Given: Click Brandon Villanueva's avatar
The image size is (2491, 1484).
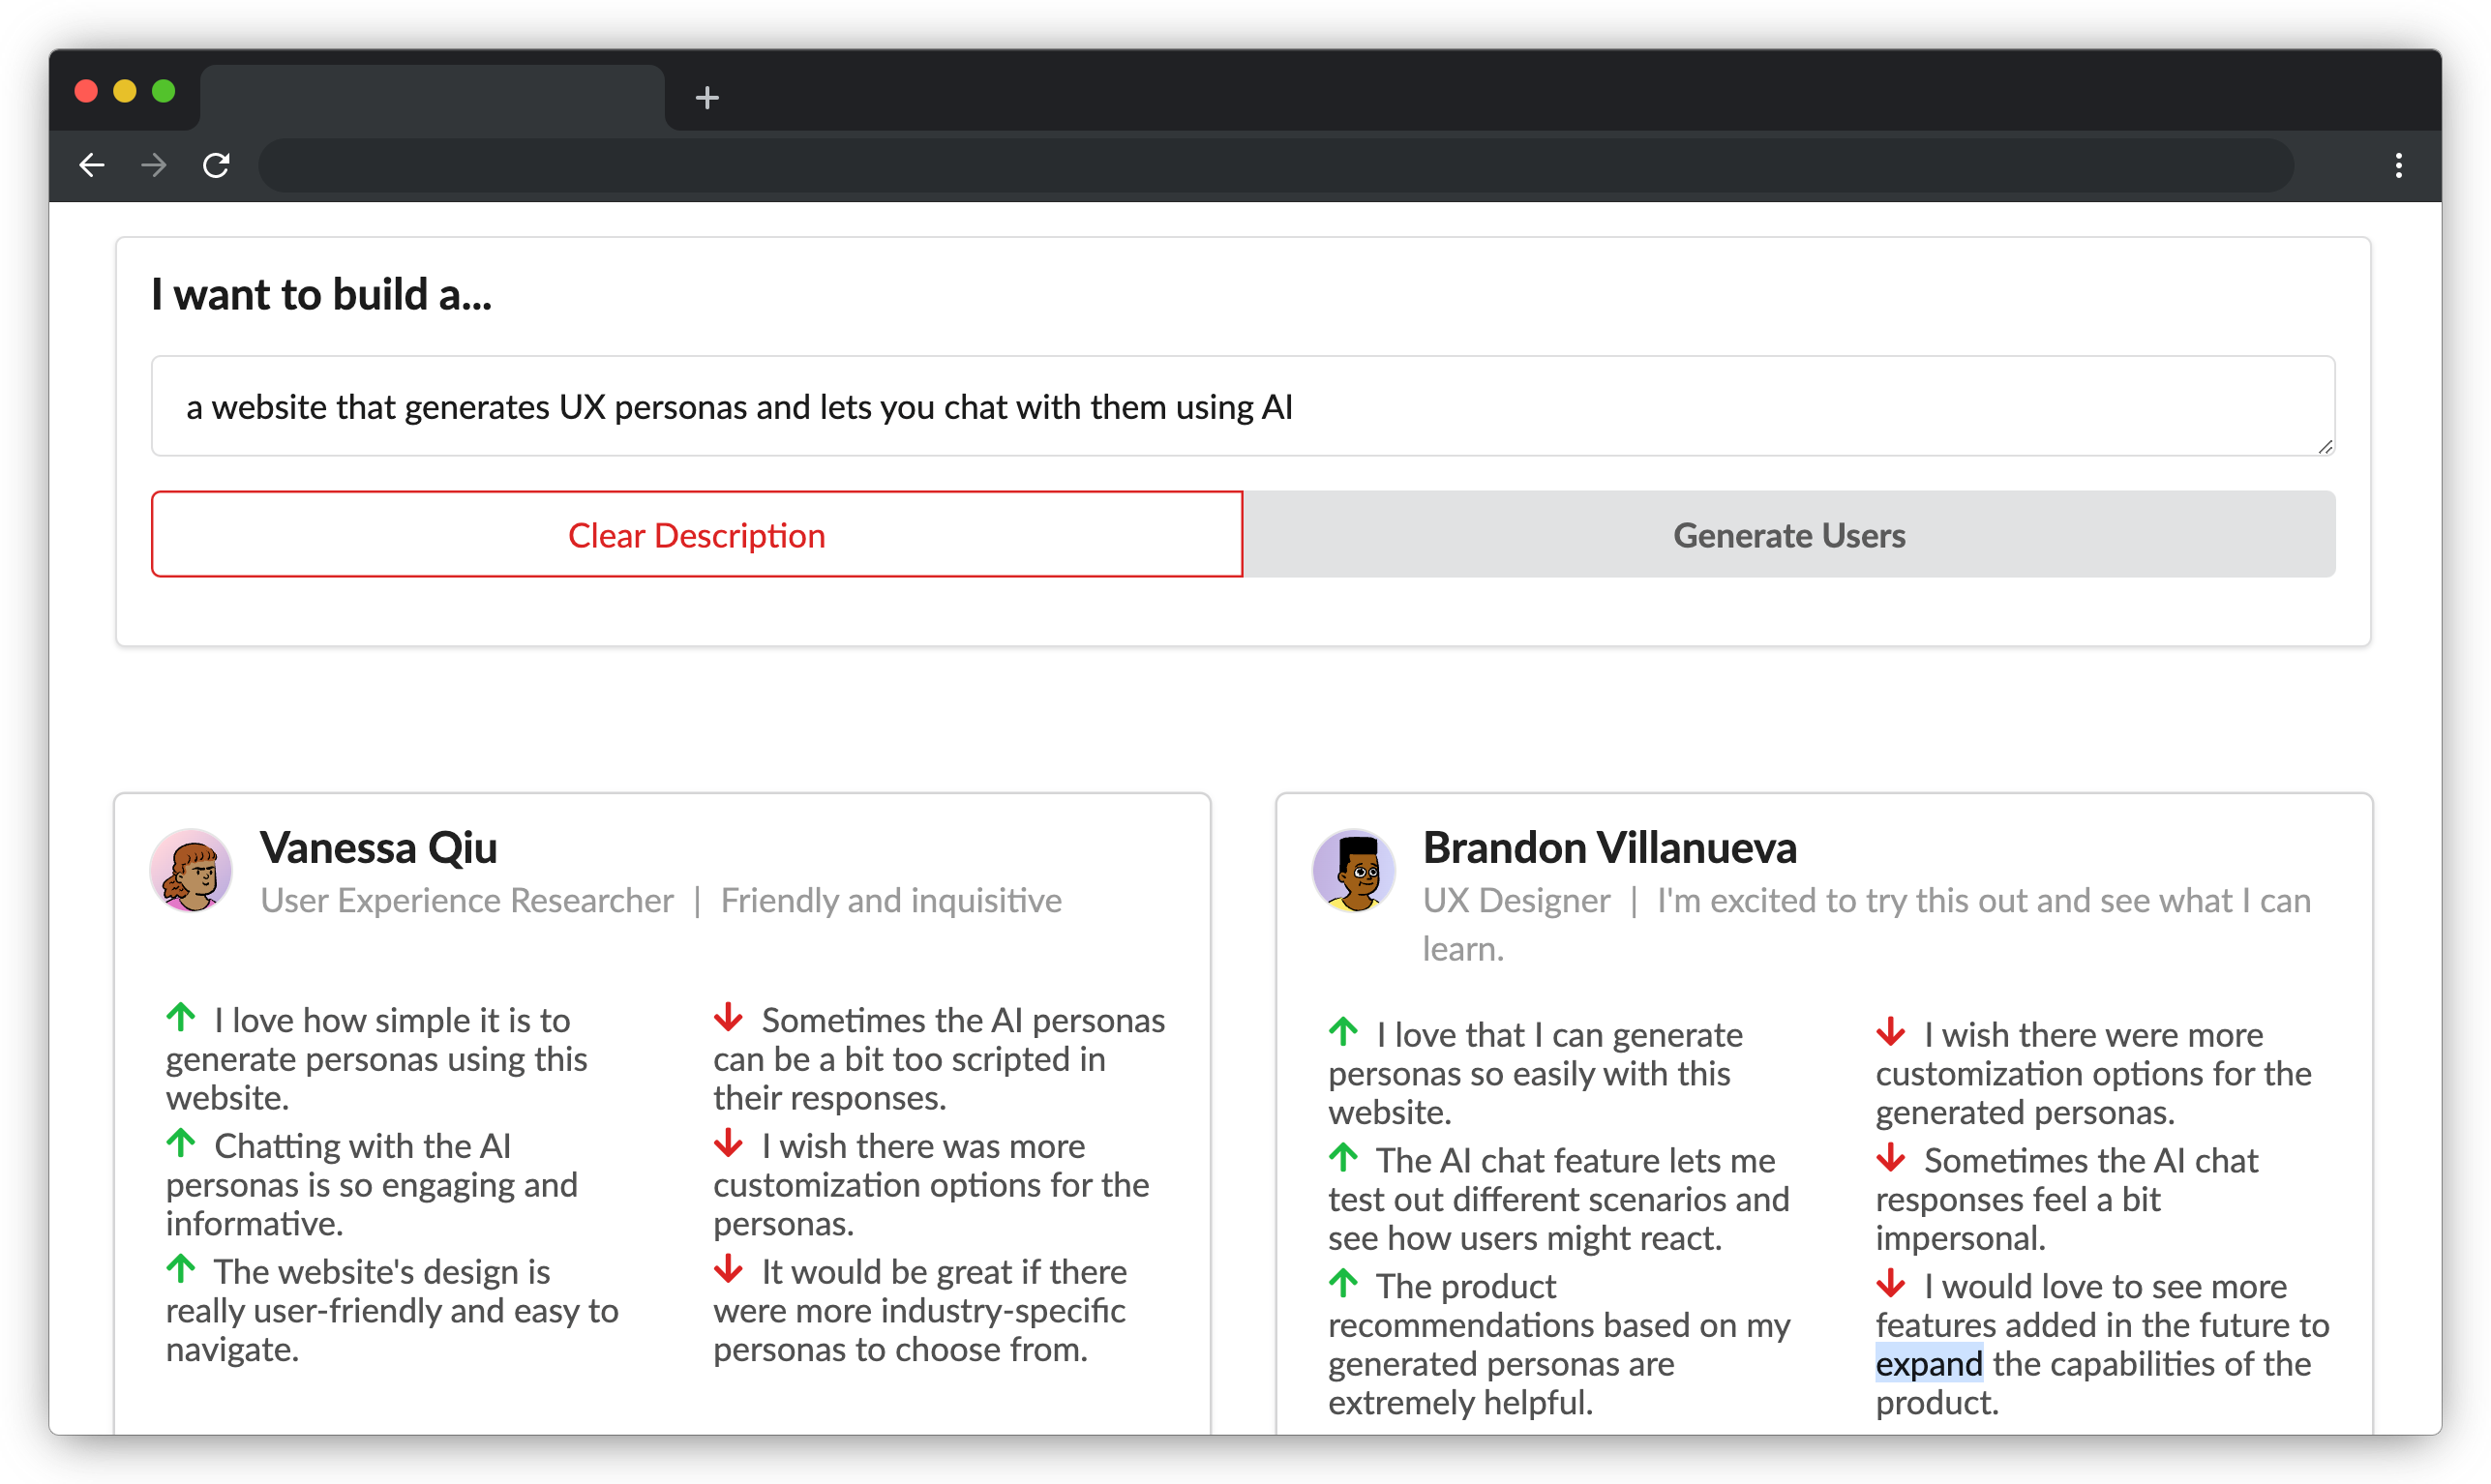Looking at the screenshot, I should click(1354, 870).
